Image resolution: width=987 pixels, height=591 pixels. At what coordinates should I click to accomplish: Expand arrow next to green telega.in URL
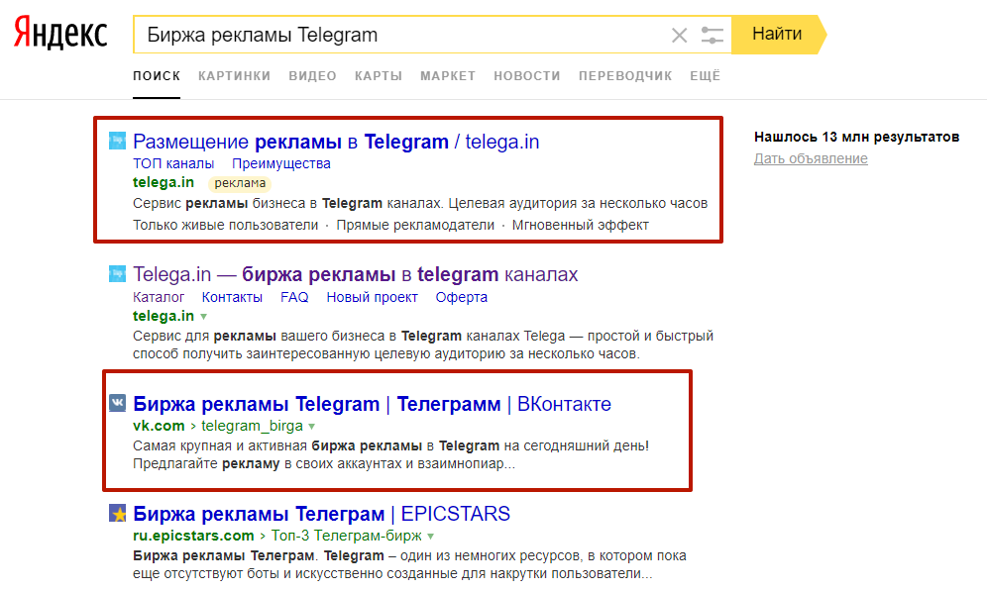(204, 317)
